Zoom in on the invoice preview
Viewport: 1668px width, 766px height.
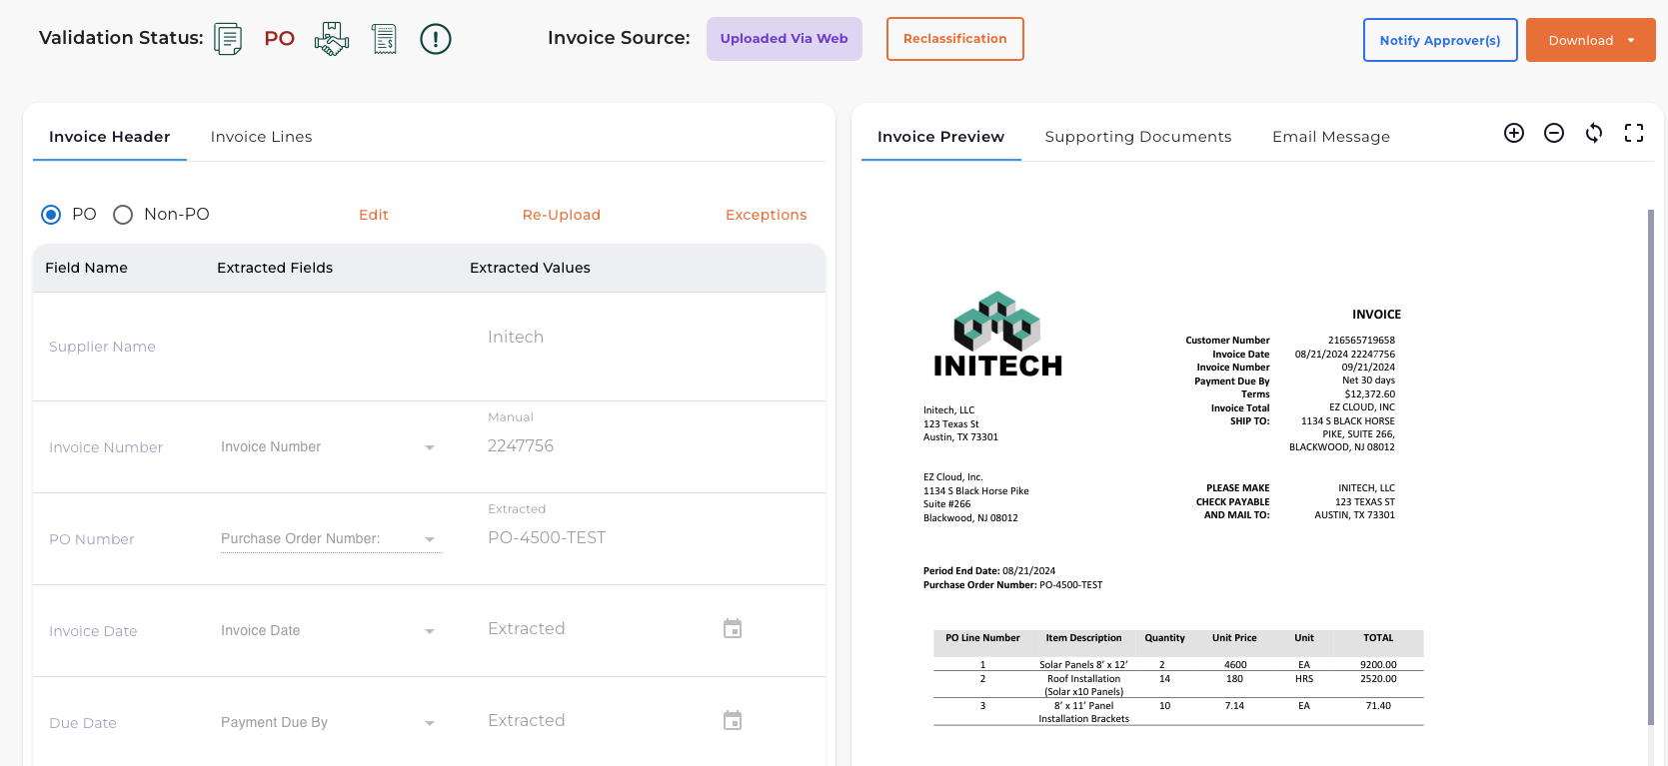1514,133
